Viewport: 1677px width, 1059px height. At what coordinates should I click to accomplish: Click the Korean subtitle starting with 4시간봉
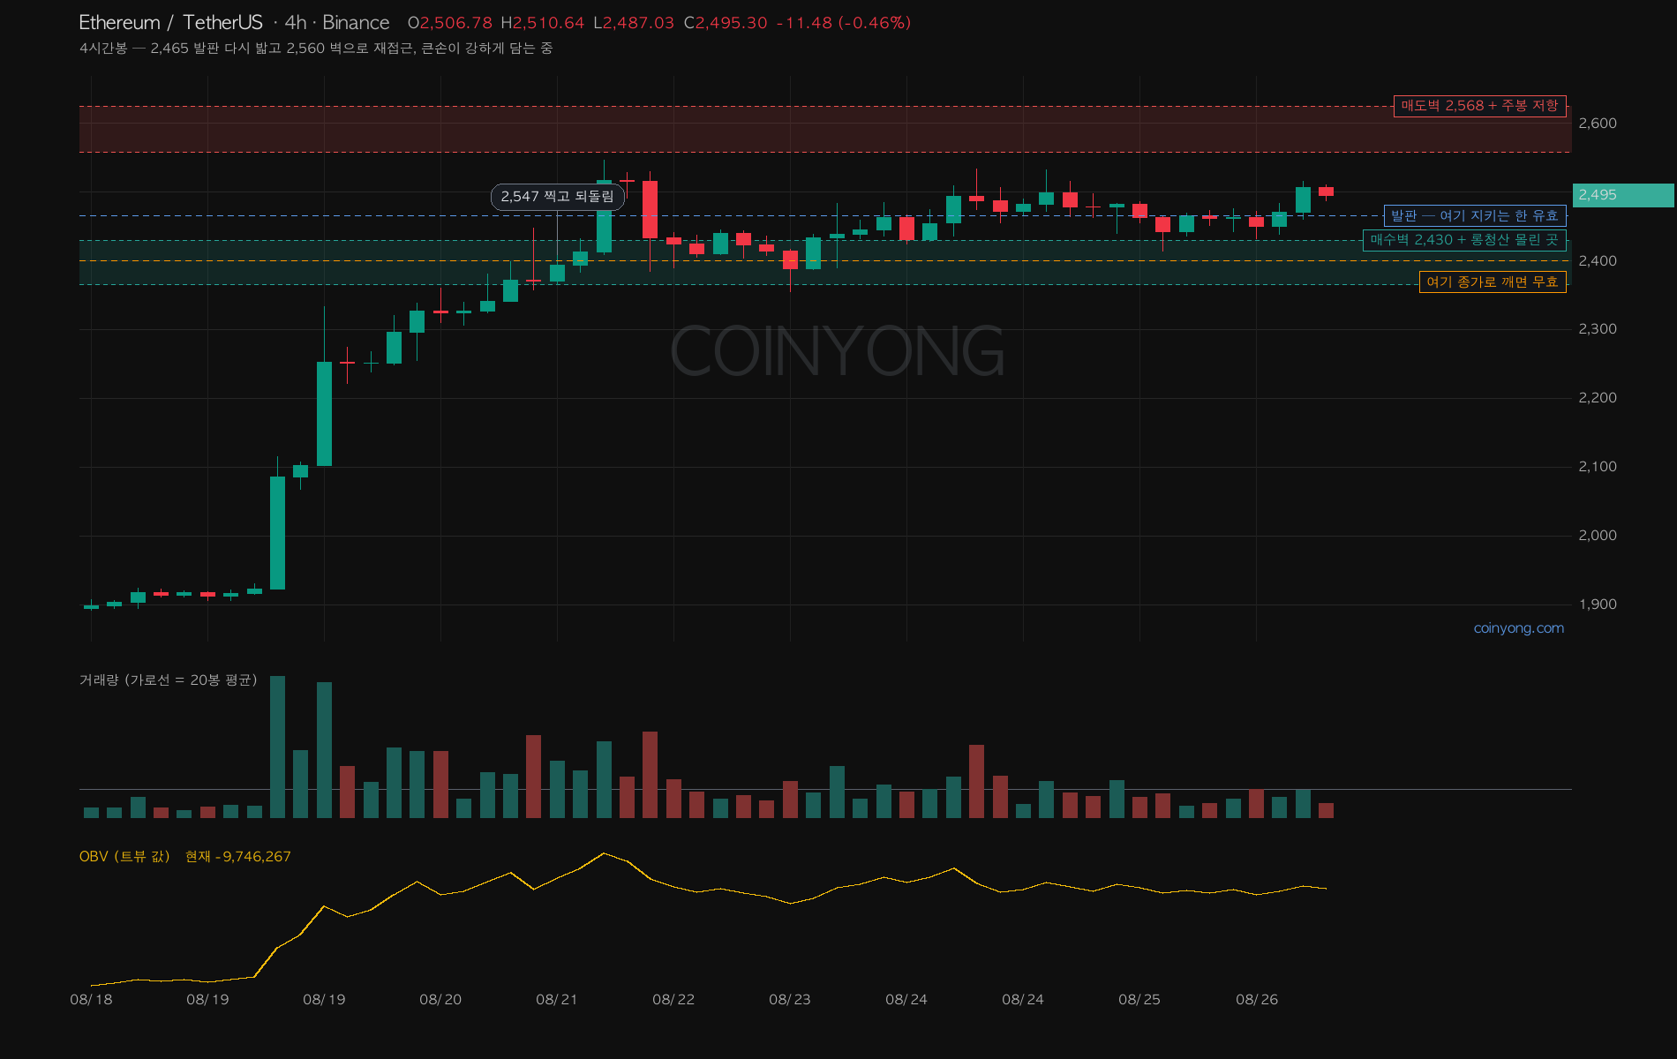(x=316, y=49)
